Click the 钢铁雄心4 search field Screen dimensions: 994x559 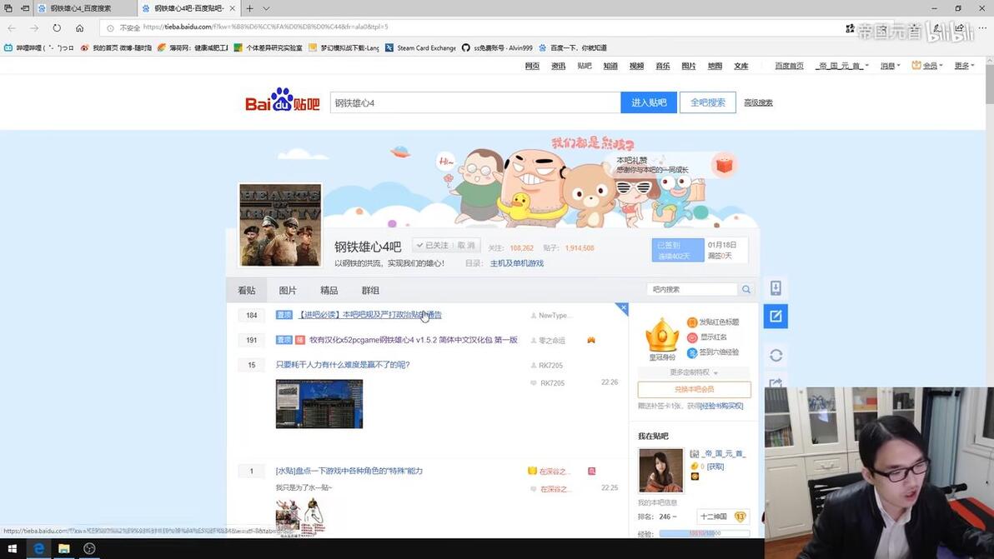(x=474, y=102)
